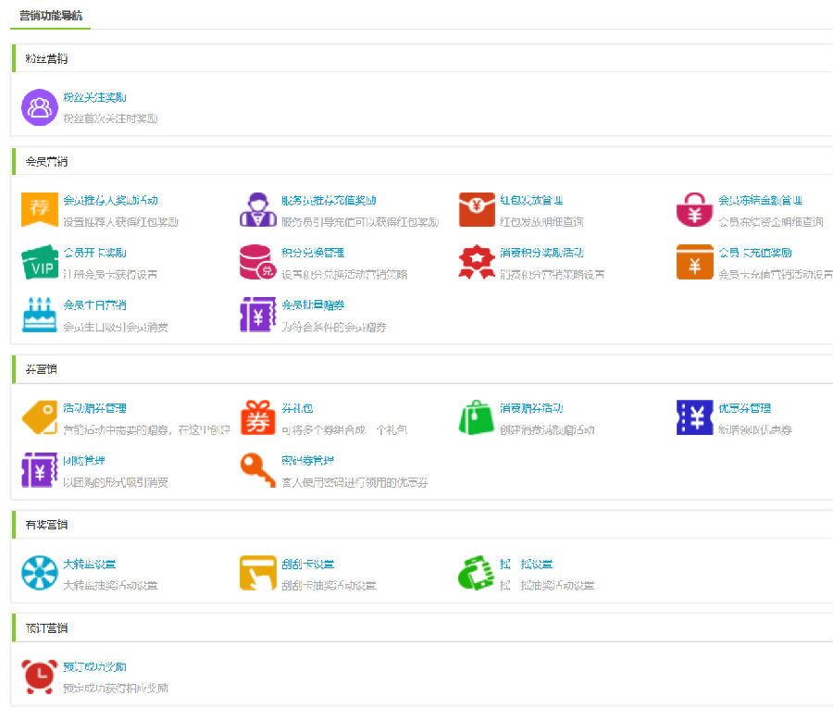
Task: Open the 大转盘设置 link
Action: coord(89,564)
